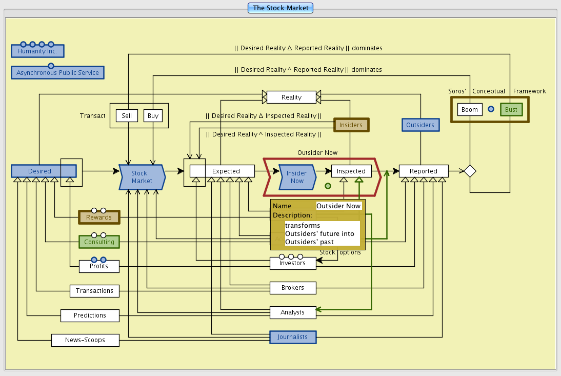
Task: Click the Name field showing Outsider Now
Action: (338, 206)
